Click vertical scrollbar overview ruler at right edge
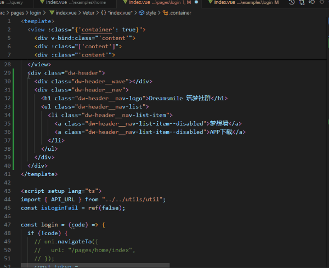 coord(328,142)
